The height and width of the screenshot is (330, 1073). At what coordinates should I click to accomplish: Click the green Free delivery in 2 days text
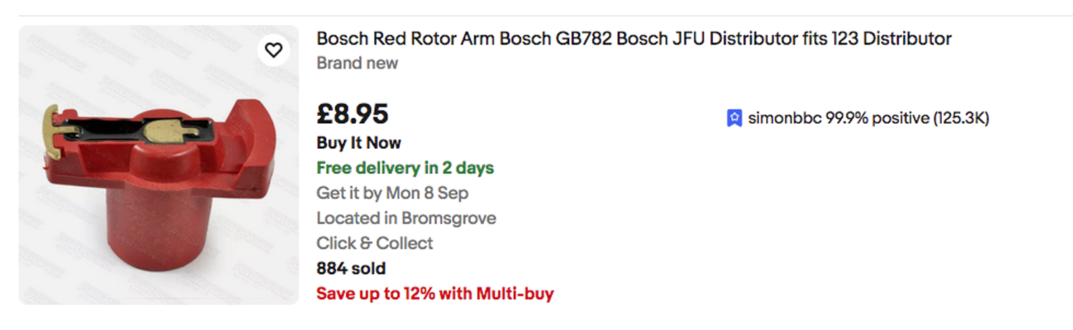(x=405, y=168)
